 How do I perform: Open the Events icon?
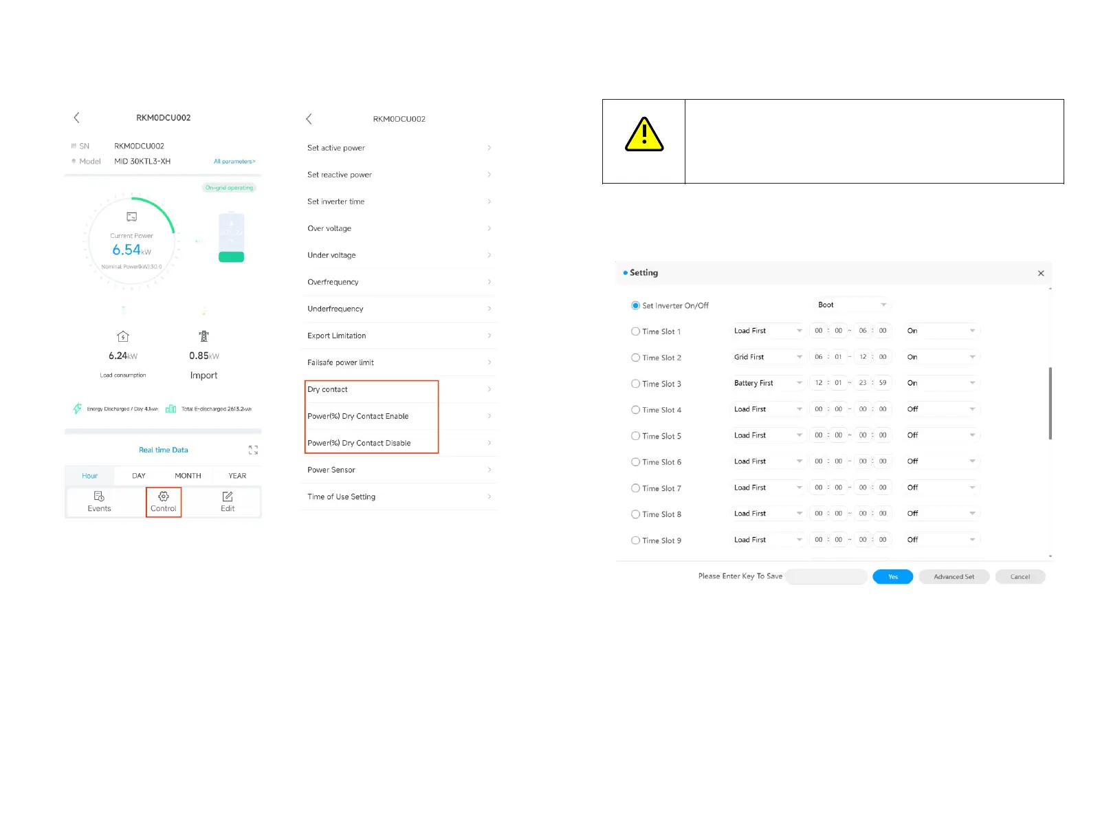[99, 496]
